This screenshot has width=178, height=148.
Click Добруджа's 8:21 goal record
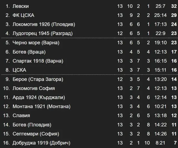tap(161, 143)
